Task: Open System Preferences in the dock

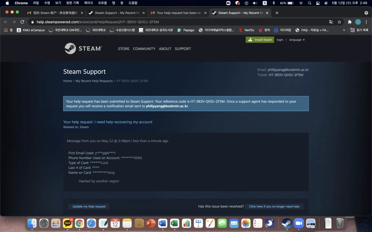Action: [x=44, y=223]
